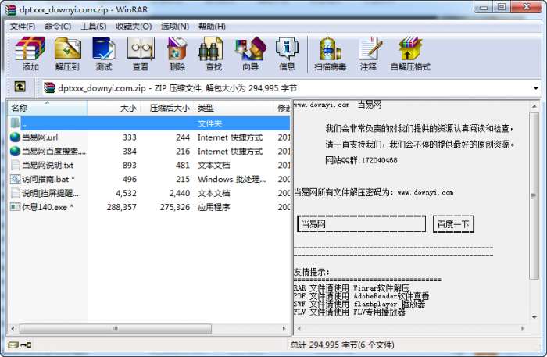This screenshot has height=357, width=547.
Task: Sort by the 大小 column header
Action: pos(114,108)
